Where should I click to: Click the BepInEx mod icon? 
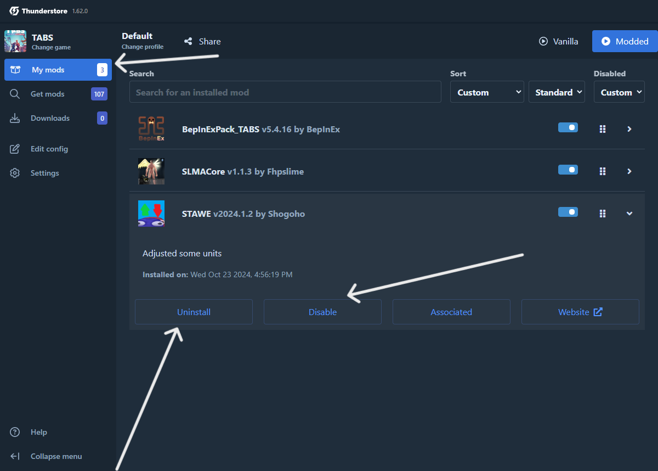coord(151,129)
